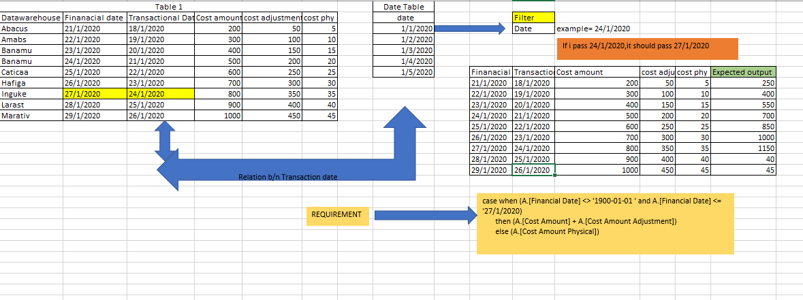Select the yellow 'REQUIREMENT' label box
The width and height of the screenshot is (803, 300).
337,215
